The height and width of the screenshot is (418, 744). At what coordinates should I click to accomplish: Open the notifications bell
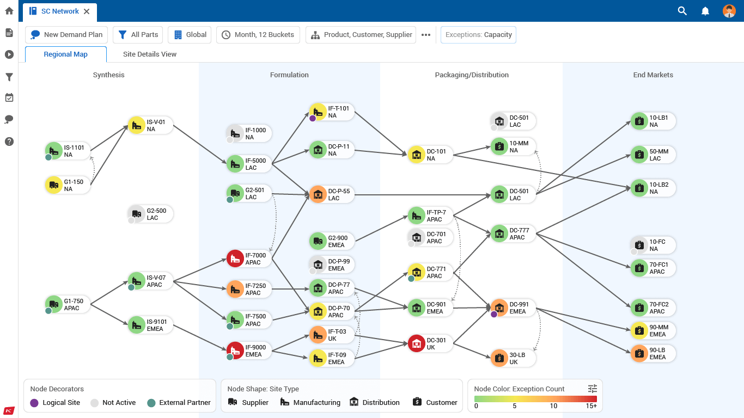click(x=705, y=11)
